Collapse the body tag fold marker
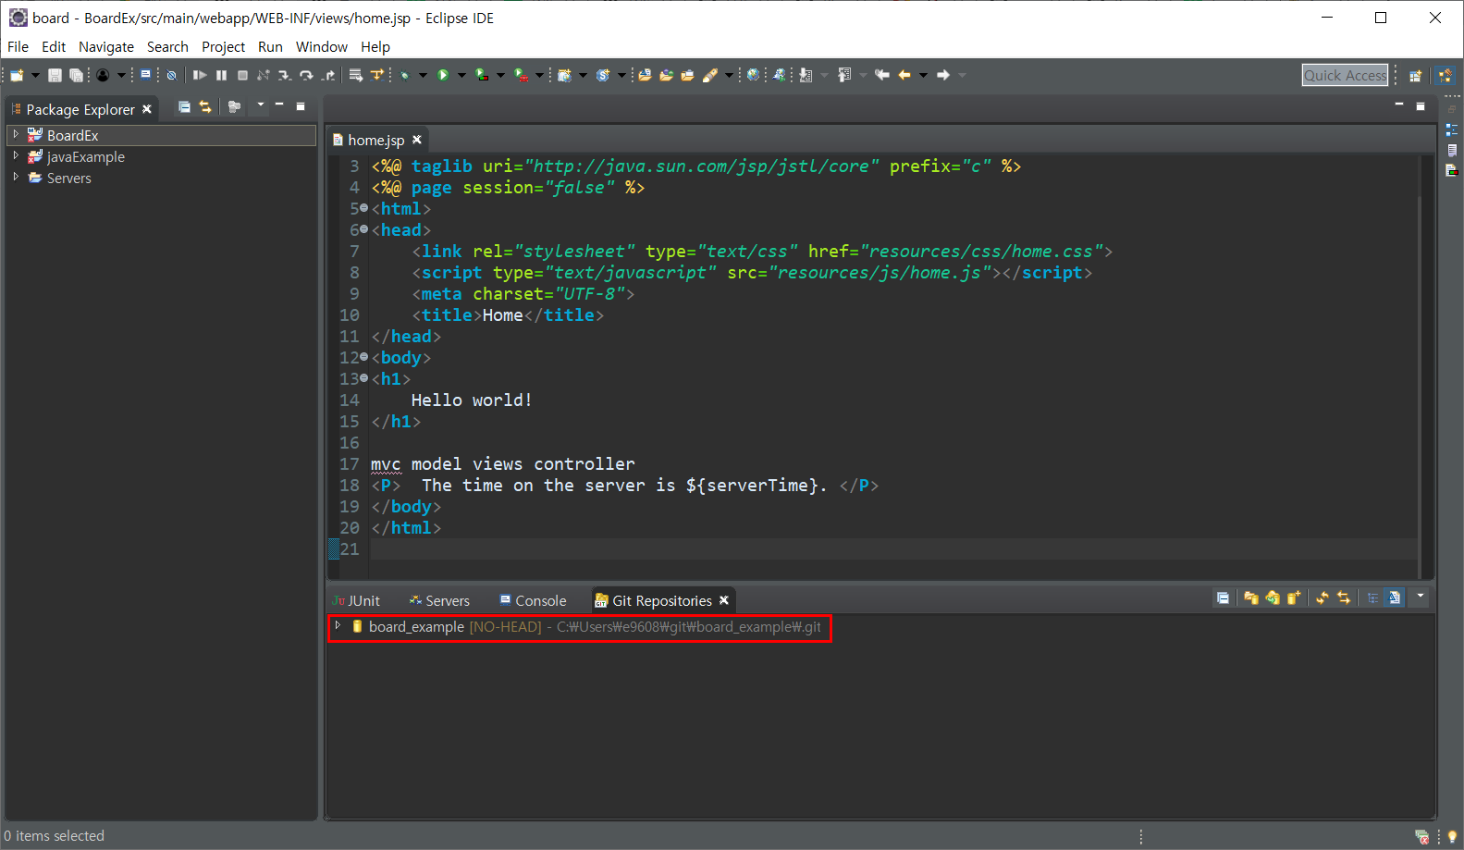1464x850 pixels. coord(363,357)
